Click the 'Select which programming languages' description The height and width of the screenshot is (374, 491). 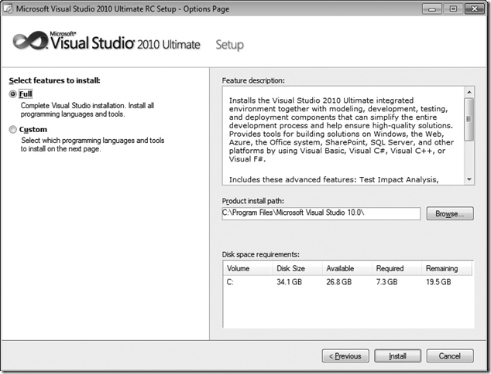pyautogui.click(x=93, y=144)
